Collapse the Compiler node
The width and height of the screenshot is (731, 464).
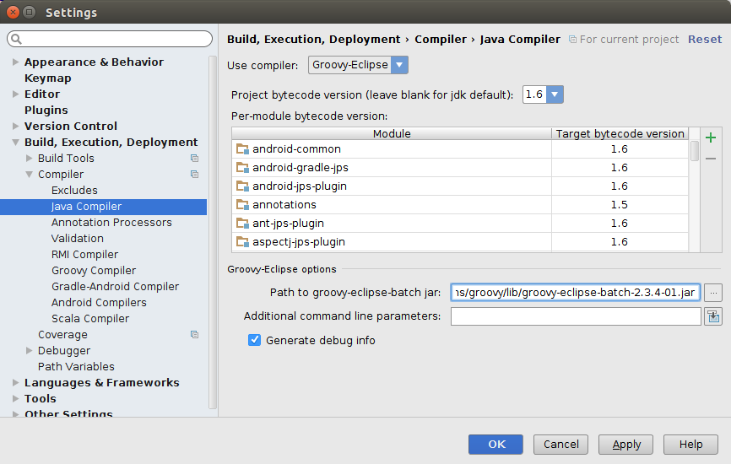29,175
